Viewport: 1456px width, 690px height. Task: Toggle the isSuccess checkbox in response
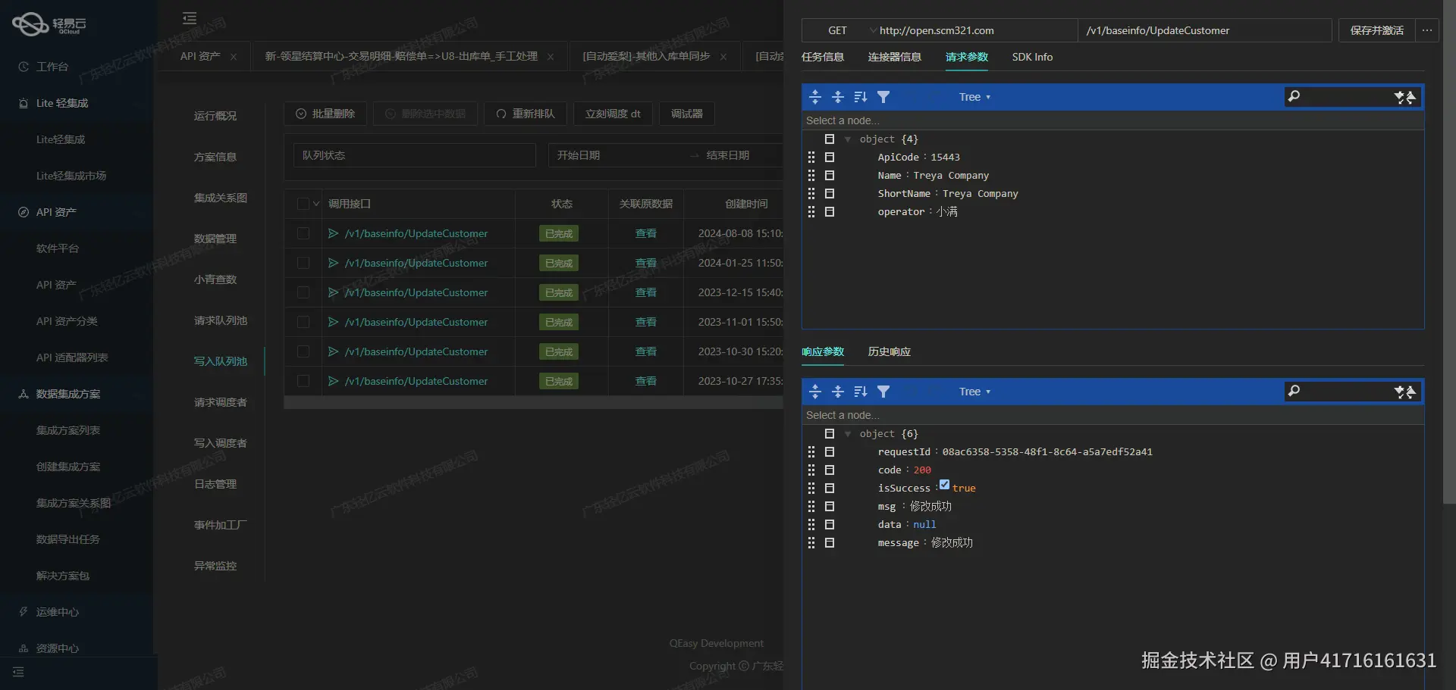click(x=944, y=485)
